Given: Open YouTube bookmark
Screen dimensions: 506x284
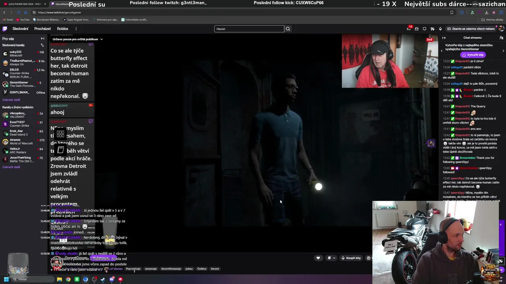Looking at the screenshot, I should click(x=23, y=20).
